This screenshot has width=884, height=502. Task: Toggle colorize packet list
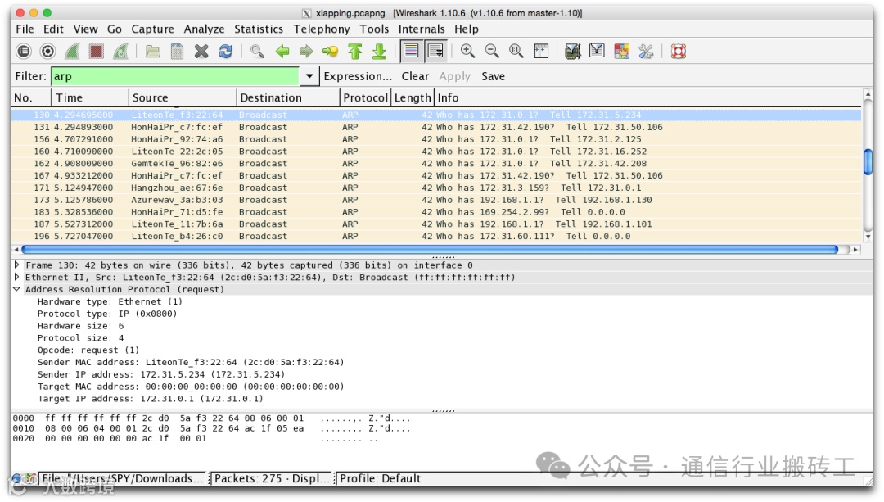(411, 52)
